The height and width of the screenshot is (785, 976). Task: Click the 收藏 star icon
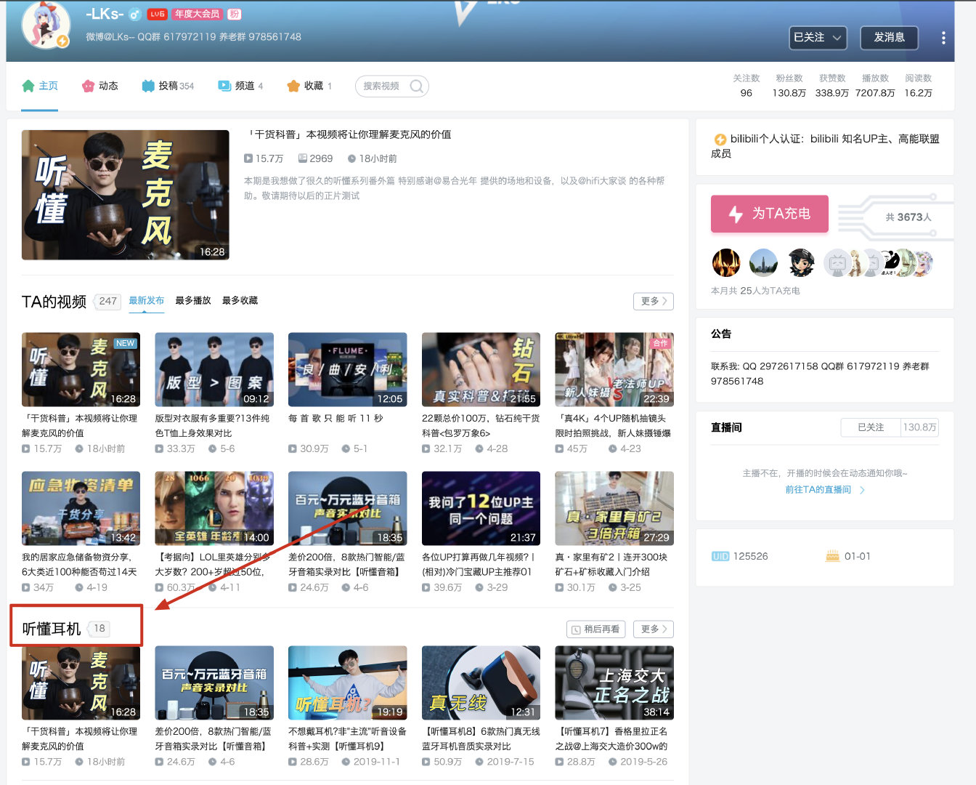(x=293, y=86)
